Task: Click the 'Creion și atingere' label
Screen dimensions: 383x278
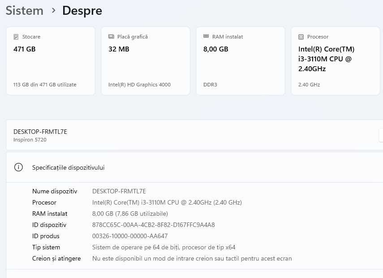Action: tap(56, 259)
